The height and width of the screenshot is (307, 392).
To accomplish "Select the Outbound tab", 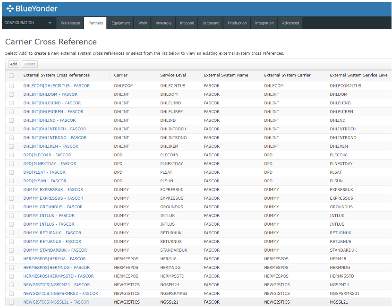I will (211, 23).
